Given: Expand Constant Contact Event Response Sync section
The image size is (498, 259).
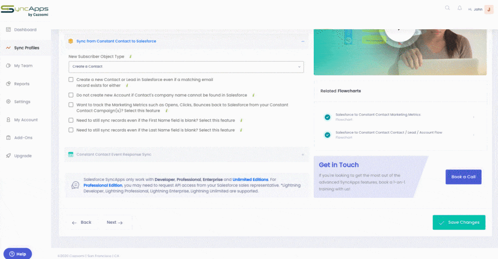Looking at the screenshot, I should pyautogui.click(x=303, y=155).
